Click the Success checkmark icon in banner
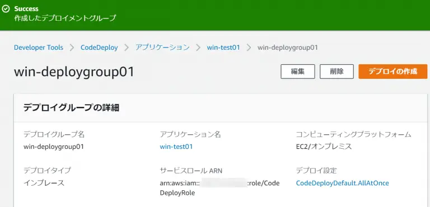The height and width of the screenshot is (207, 430). pyautogui.click(x=6, y=9)
